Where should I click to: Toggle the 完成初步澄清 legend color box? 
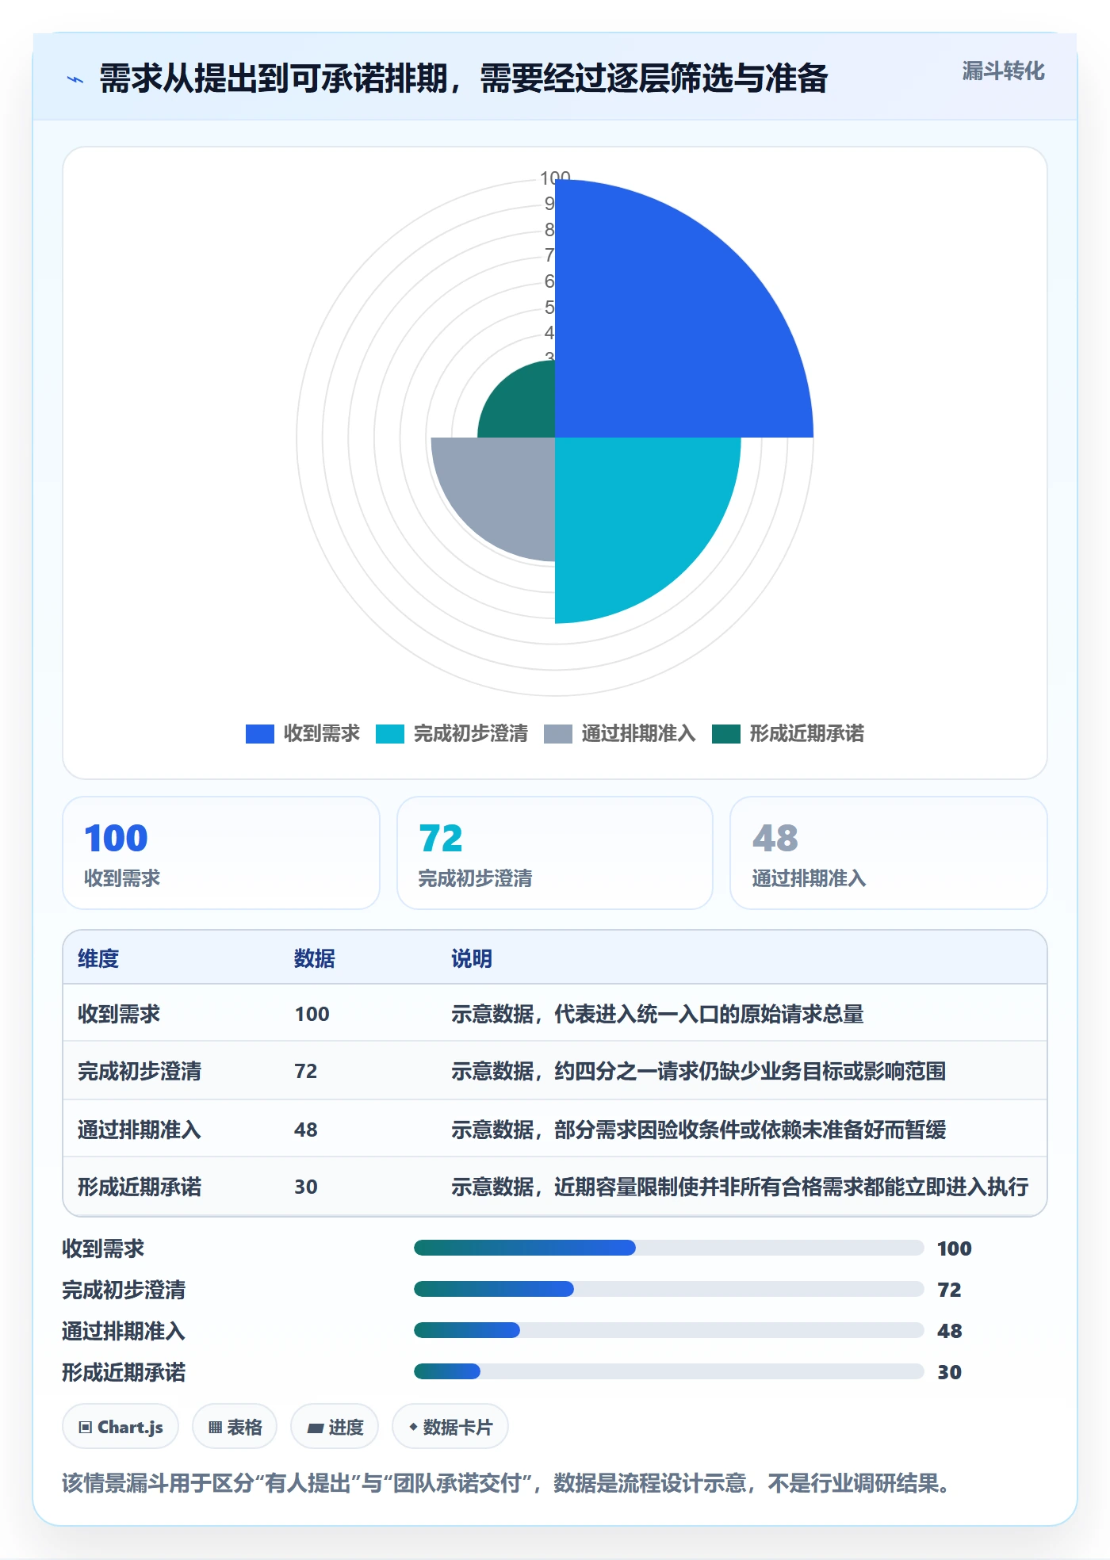point(390,734)
